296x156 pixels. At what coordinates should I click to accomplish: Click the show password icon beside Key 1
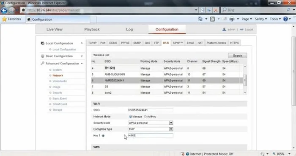tap(103, 136)
